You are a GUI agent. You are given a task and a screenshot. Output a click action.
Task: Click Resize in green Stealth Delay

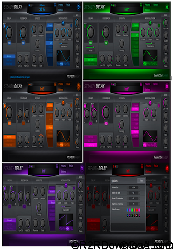[156, 5]
